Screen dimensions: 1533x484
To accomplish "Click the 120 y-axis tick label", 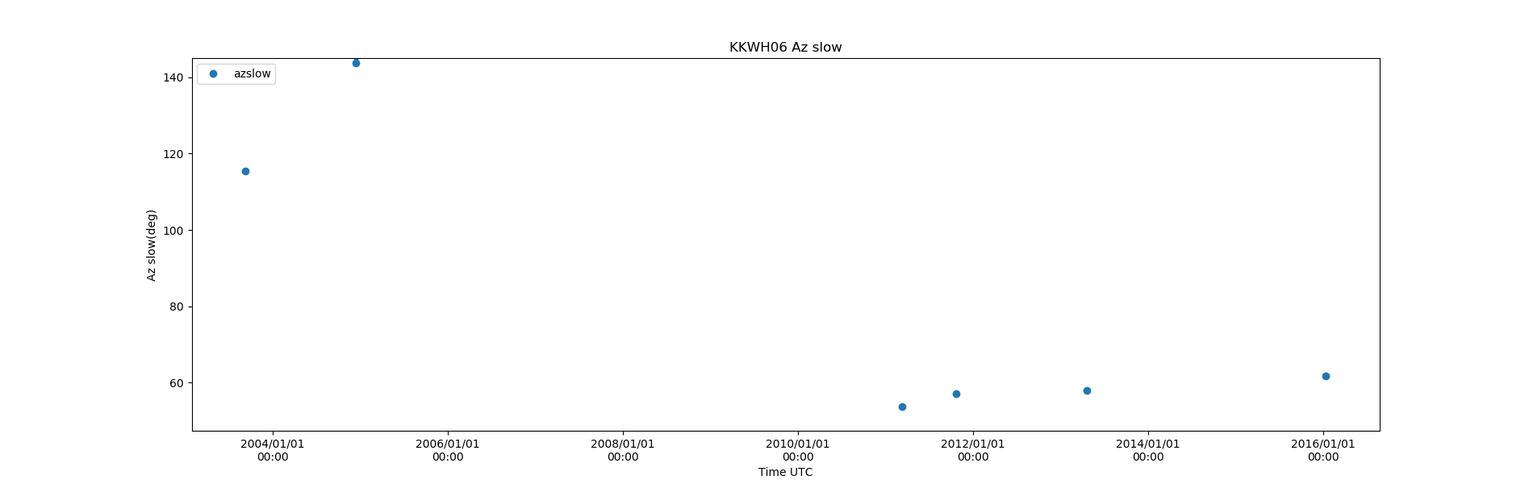I will [x=173, y=154].
